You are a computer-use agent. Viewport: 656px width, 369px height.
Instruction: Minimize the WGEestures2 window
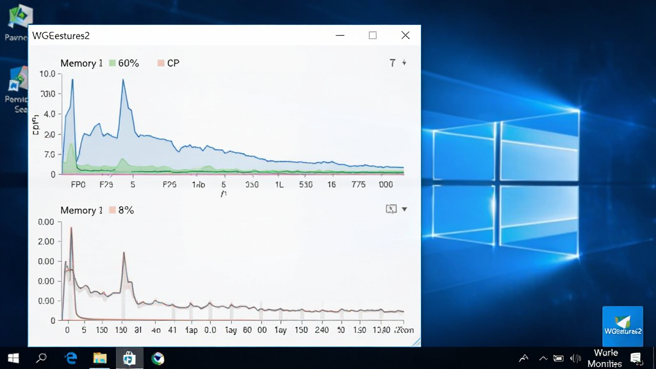tap(340, 36)
